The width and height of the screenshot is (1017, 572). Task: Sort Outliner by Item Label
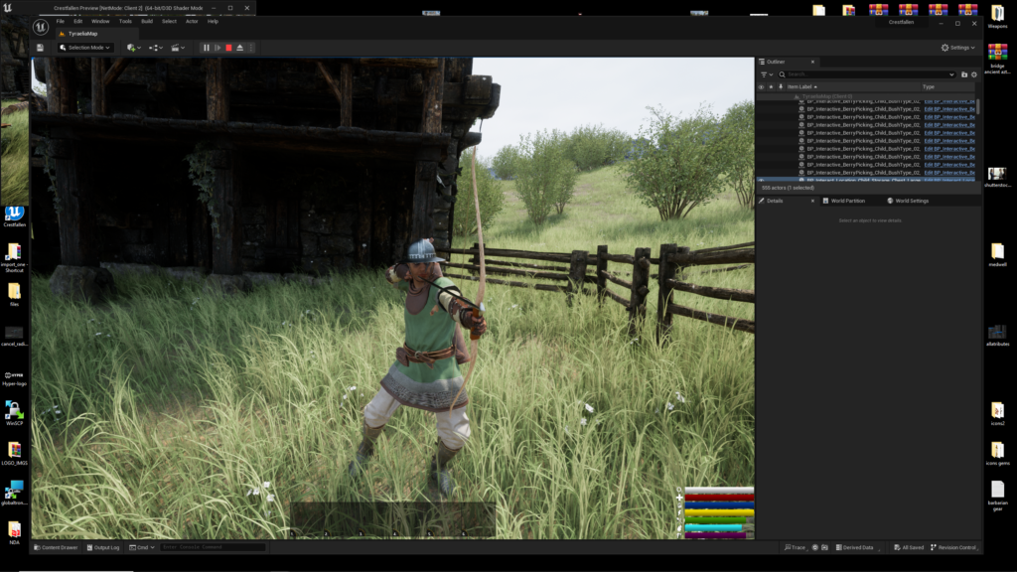point(801,87)
